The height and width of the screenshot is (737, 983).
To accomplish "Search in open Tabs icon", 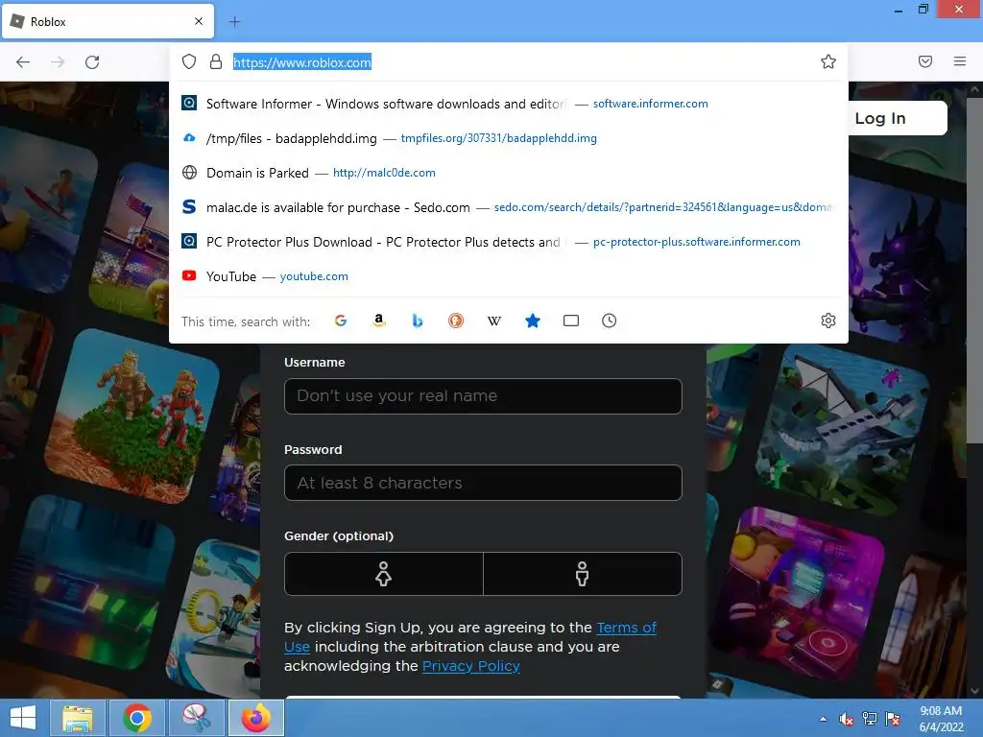I will (x=570, y=321).
